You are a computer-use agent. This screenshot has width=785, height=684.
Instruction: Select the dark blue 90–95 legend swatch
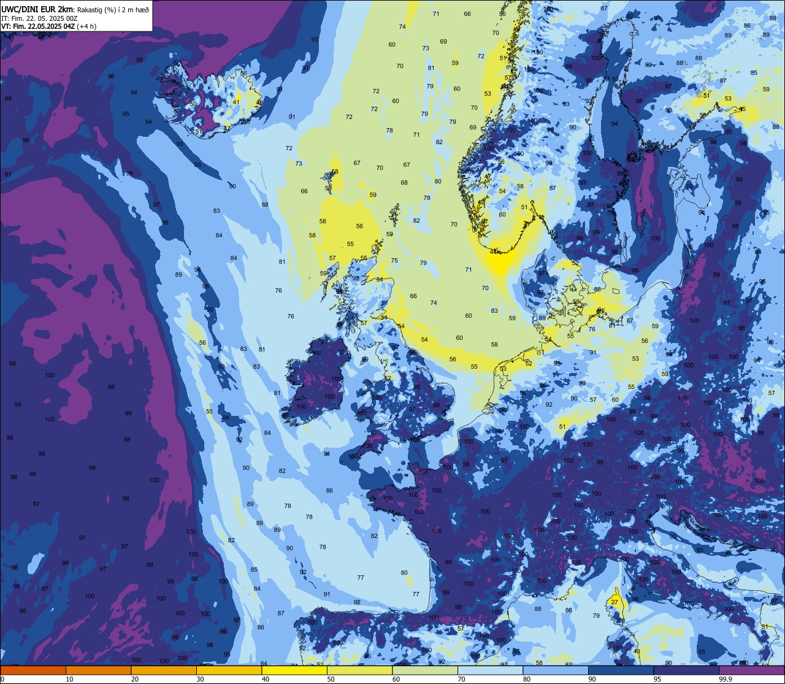pos(621,671)
